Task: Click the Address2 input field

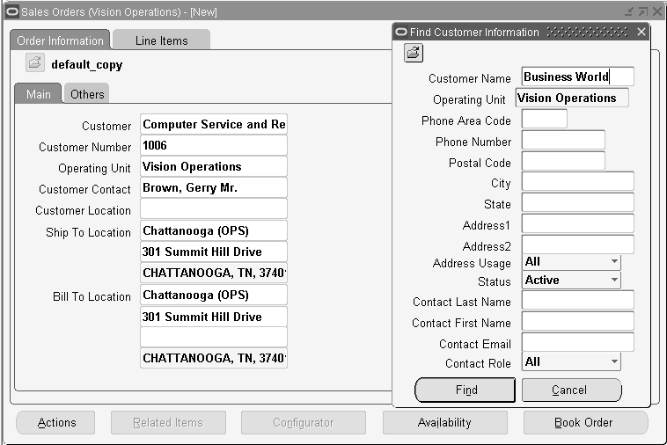Action: (x=577, y=244)
